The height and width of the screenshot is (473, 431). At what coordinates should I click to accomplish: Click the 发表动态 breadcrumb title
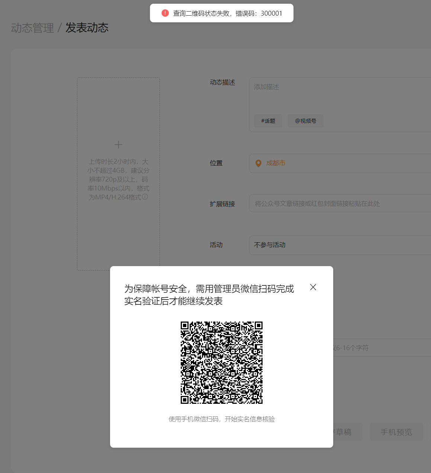point(87,28)
